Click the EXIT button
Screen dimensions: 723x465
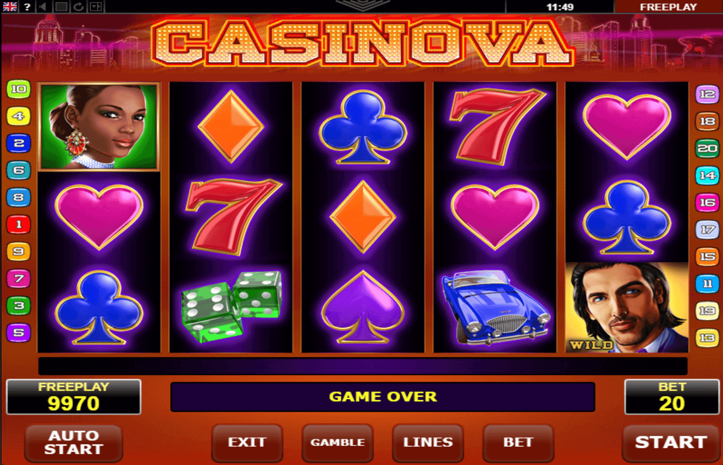[247, 443]
